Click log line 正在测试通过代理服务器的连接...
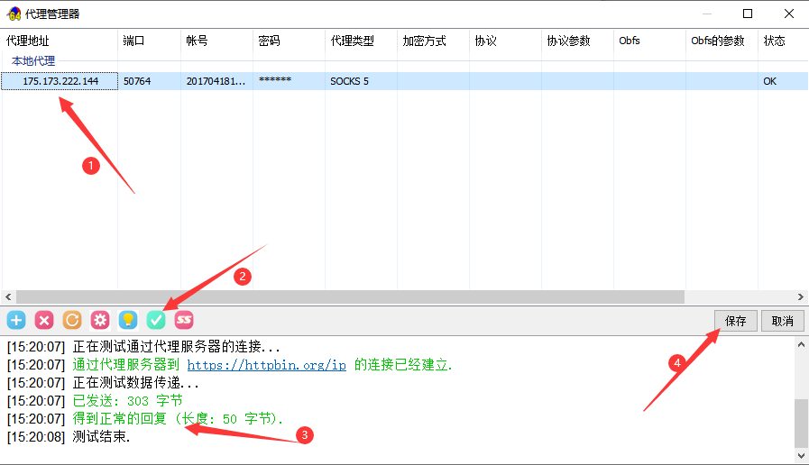This screenshot has height=465, width=809. 176,346
